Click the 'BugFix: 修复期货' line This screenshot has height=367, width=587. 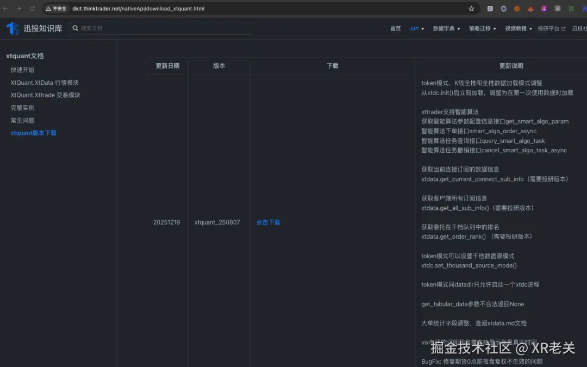[x=482, y=362]
